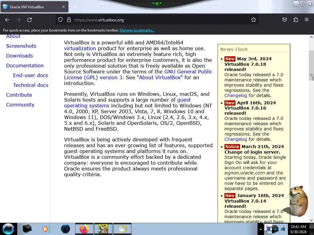Open Changelog link for VirtualBox 7.0.16
The height and width of the screenshot is (235, 314).
(236, 139)
